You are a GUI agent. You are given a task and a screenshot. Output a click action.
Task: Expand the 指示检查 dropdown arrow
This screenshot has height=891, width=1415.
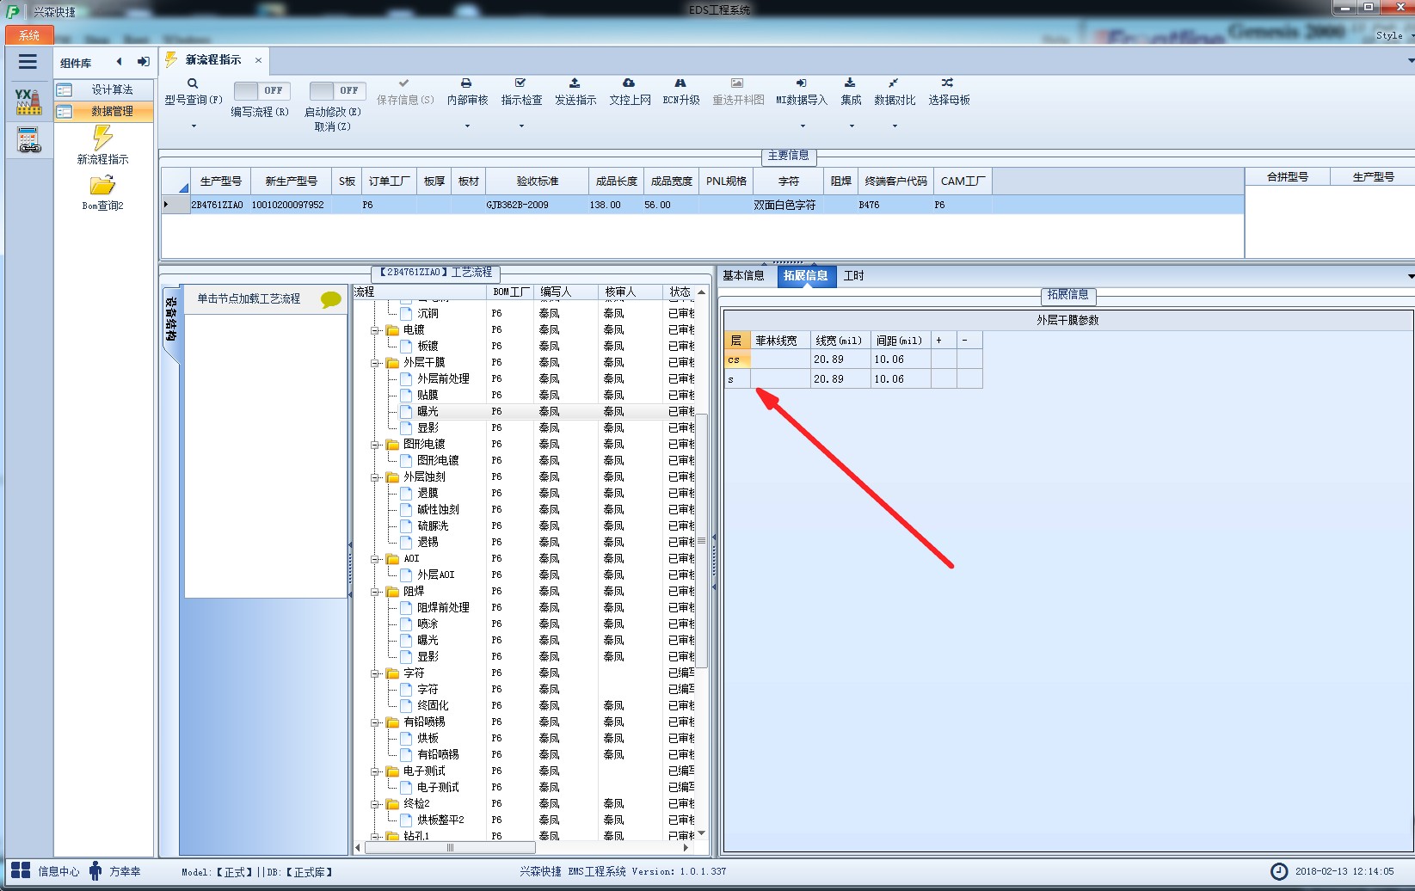[x=521, y=126]
